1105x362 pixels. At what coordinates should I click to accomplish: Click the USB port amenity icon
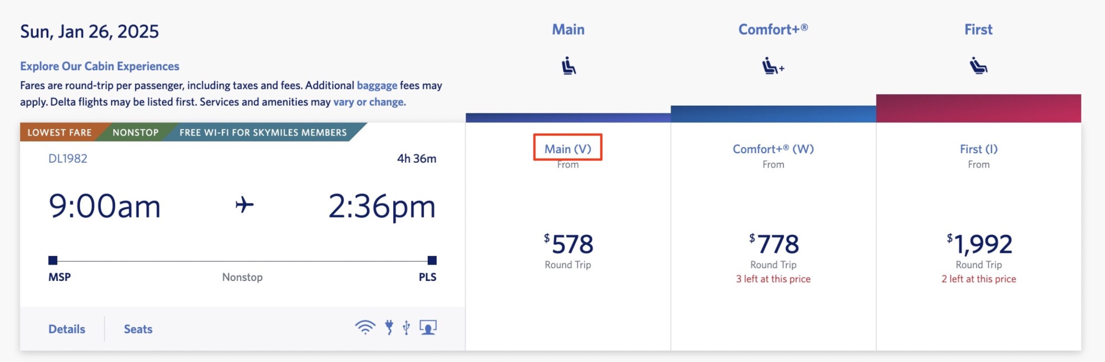click(x=406, y=328)
